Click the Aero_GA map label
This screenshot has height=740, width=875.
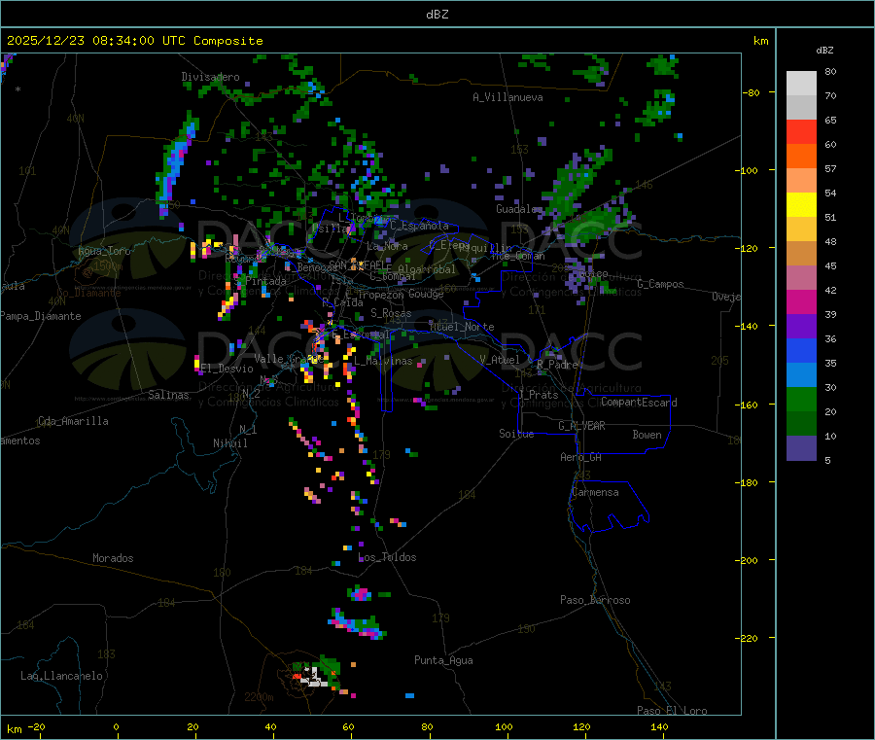click(581, 457)
